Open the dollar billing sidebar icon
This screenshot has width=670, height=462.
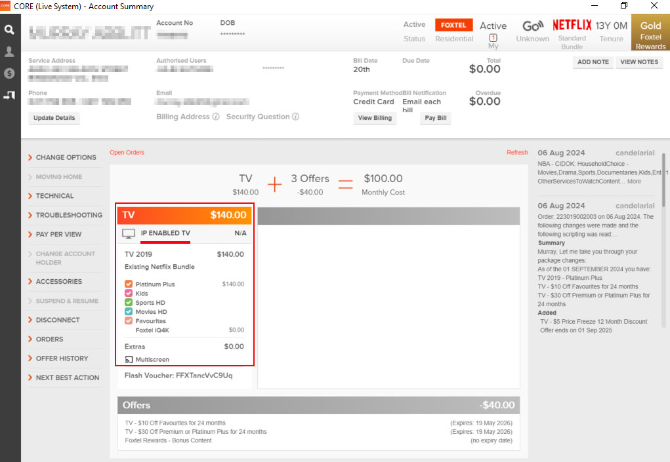9,73
